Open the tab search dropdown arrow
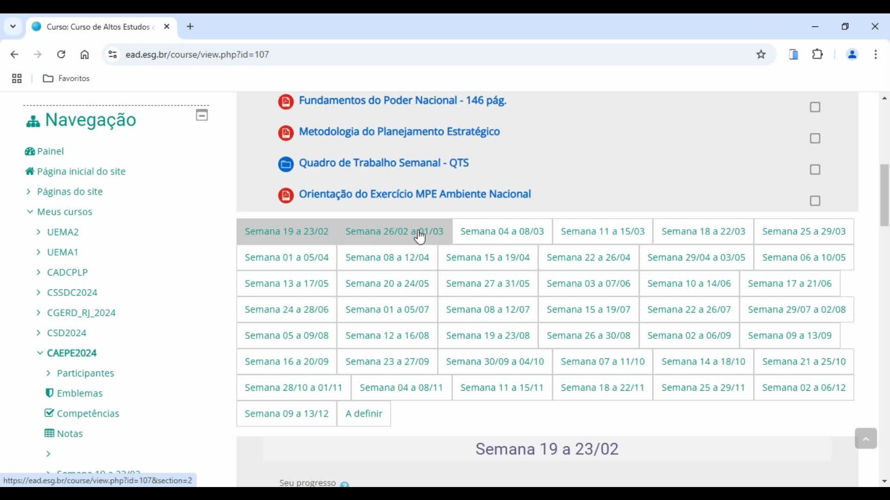The height and width of the screenshot is (500, 890). [x=13, y=26]
